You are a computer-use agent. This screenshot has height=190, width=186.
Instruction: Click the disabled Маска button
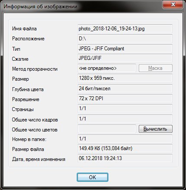[x=156, y=68]
